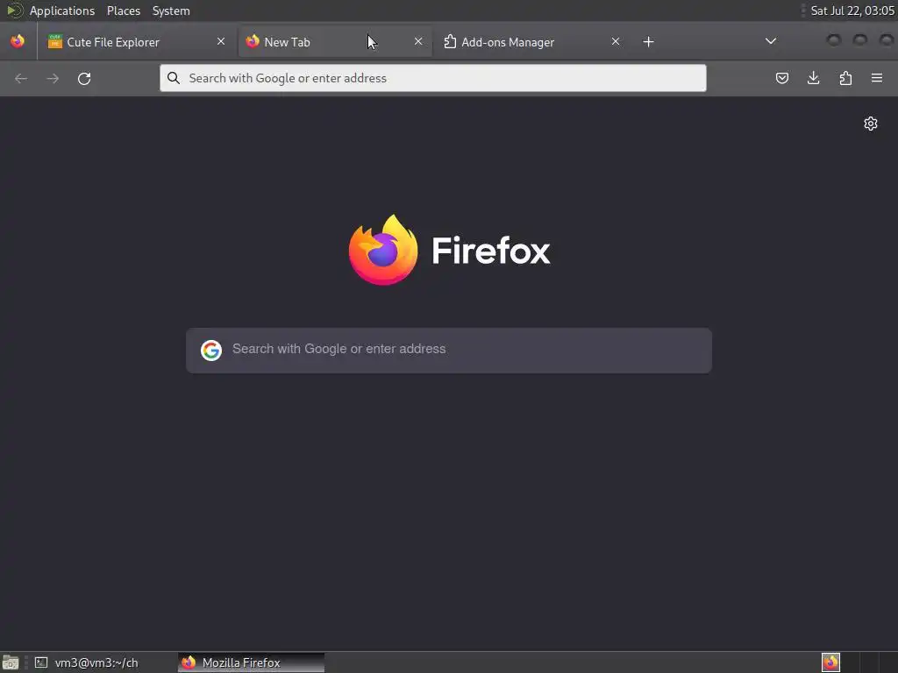Reload the current page
Viewport: 898px width, 673px height.
(x=84, y=78)
